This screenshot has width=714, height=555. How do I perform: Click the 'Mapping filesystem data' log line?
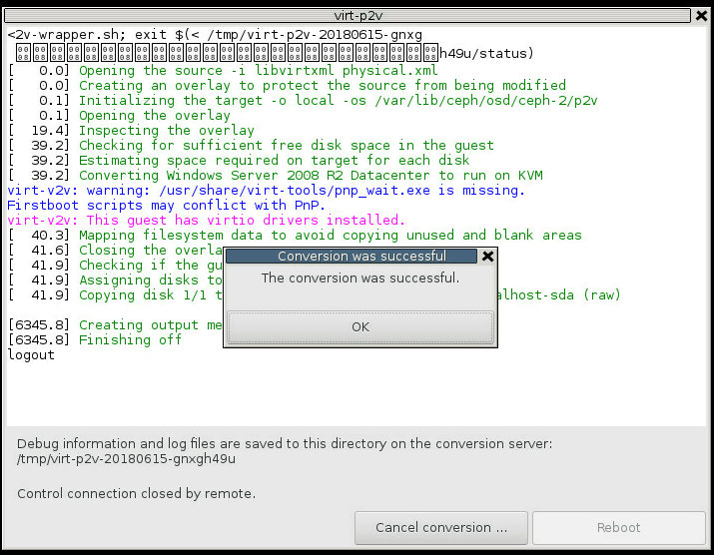tap(295, 236)
